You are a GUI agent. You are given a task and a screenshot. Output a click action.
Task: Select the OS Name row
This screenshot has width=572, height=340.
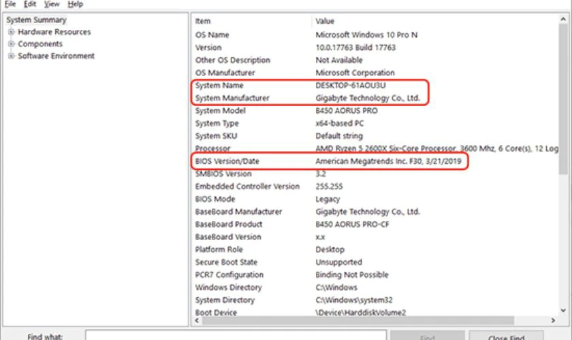375,35
